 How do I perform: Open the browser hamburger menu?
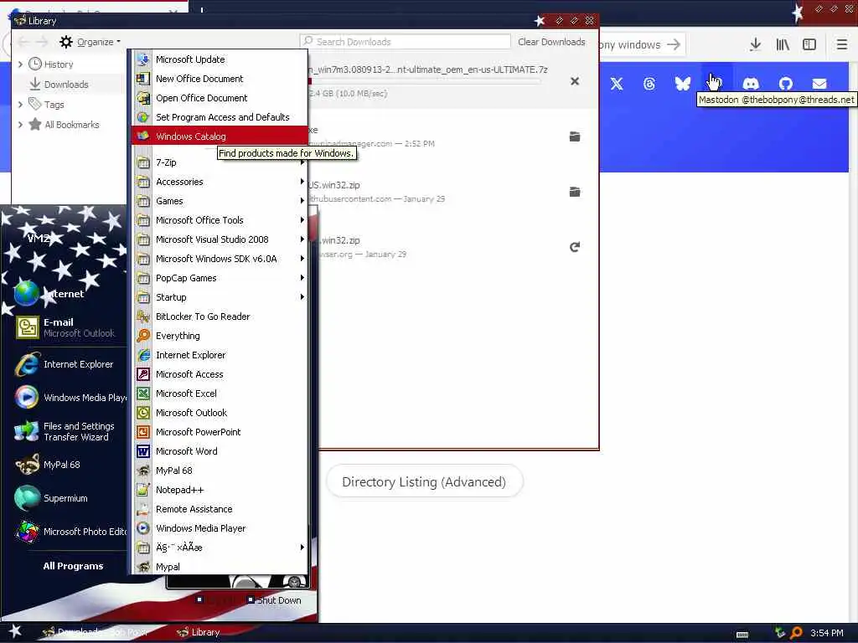[841, 44]
